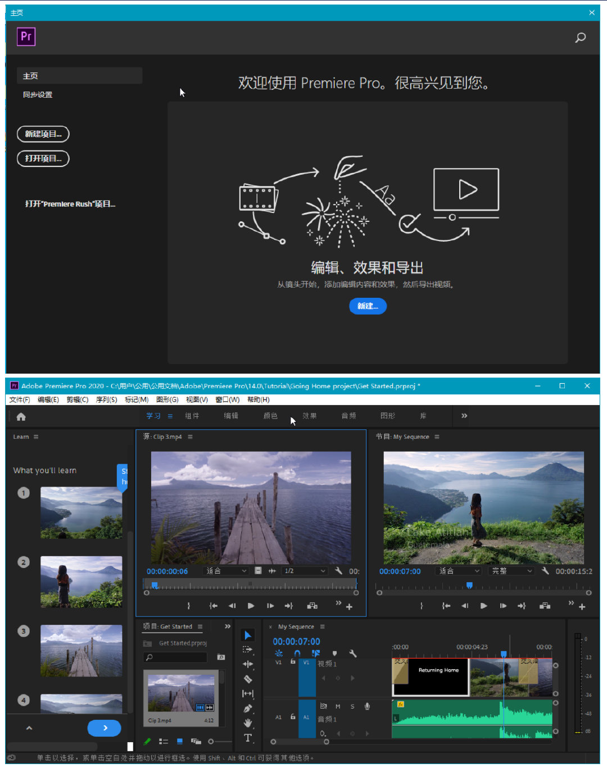Click the blue next arrow in Learn panel
607x772 pixels.
[105, 728]
